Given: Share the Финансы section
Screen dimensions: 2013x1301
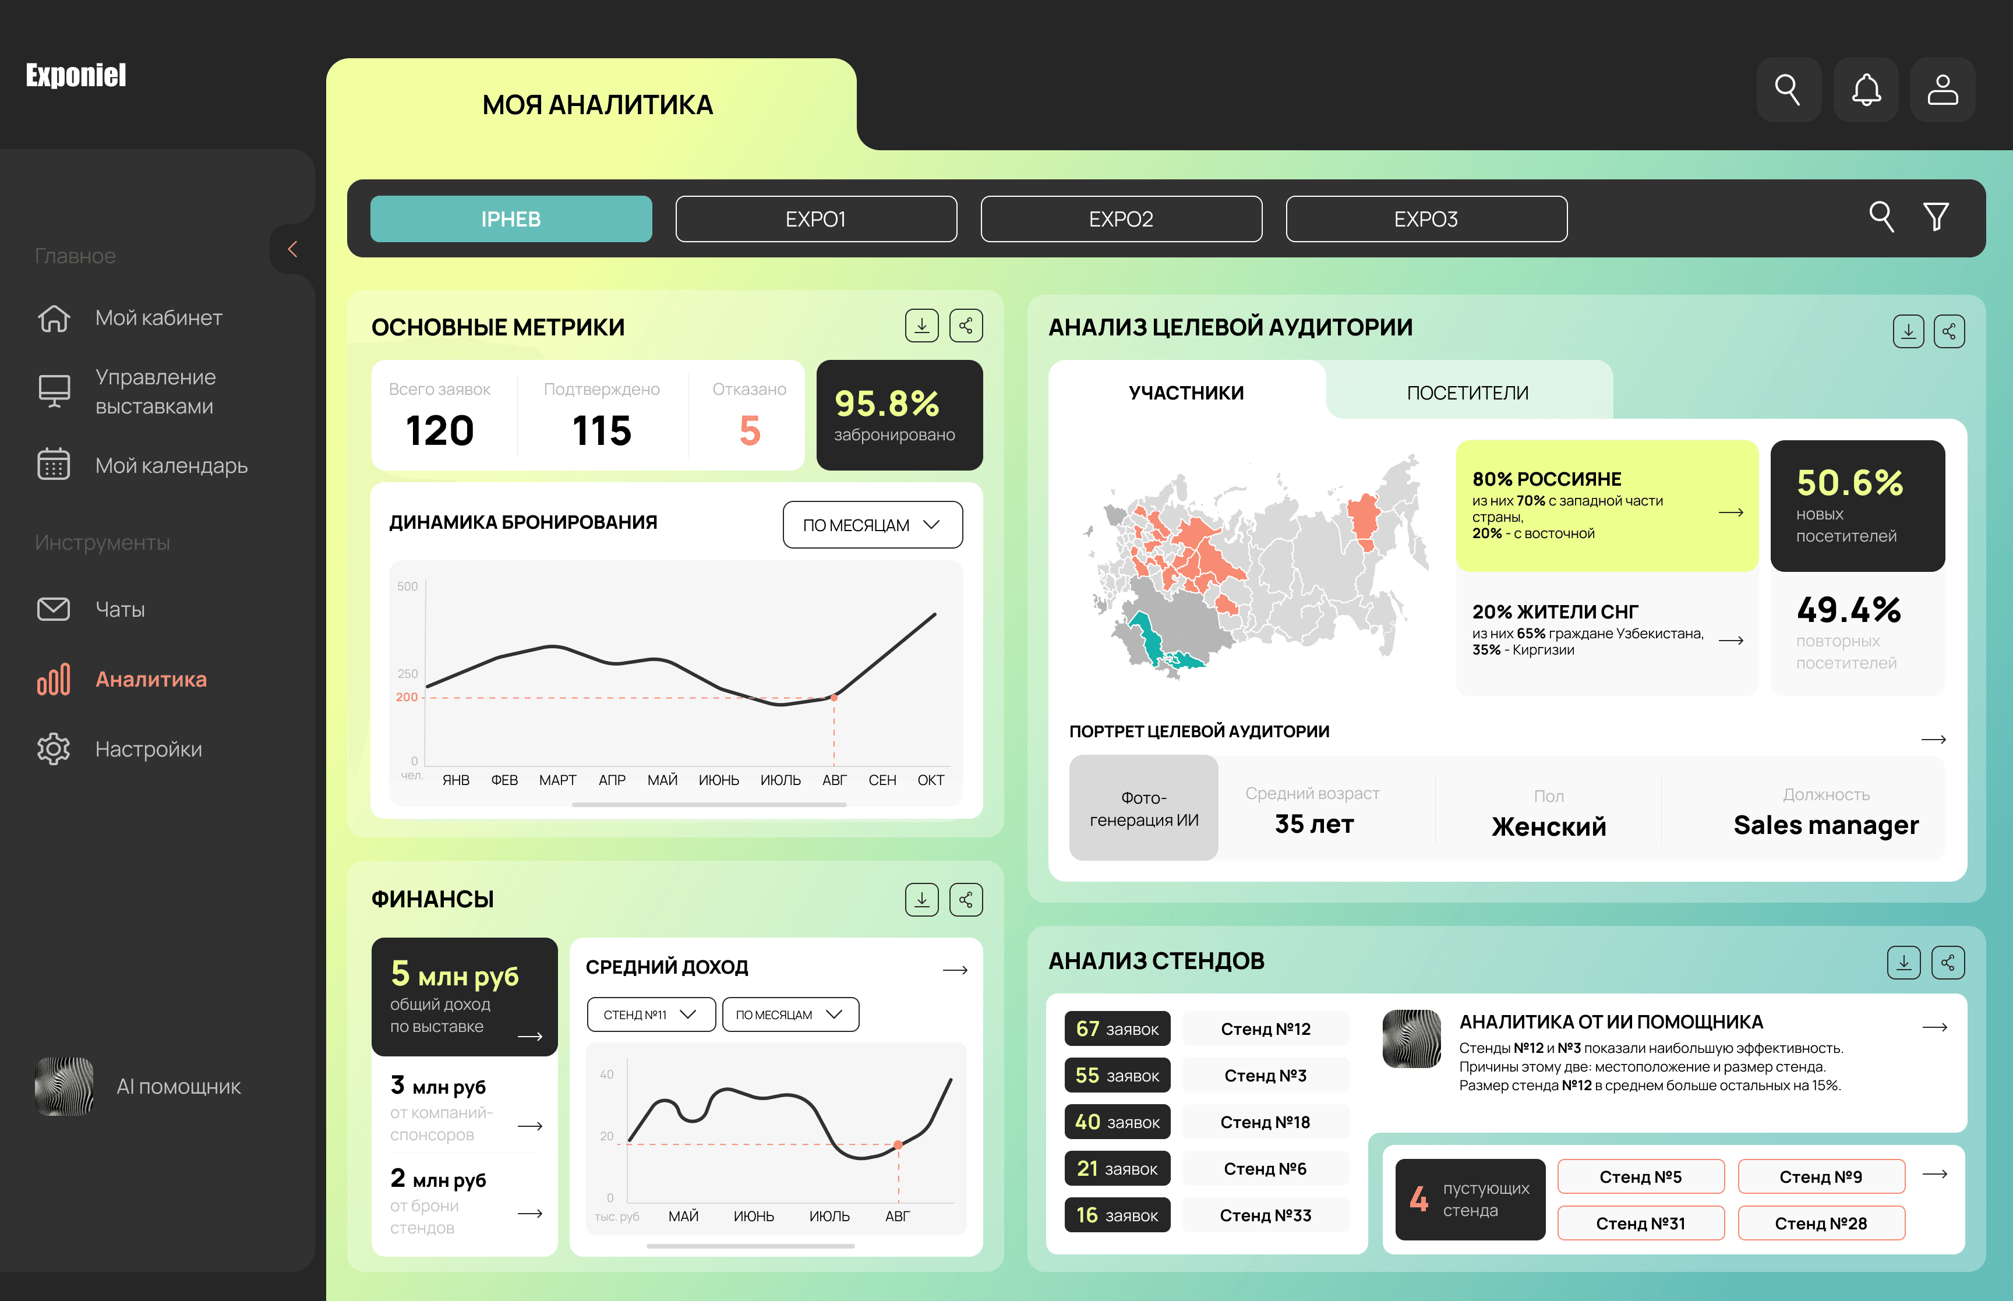Looking at the screenshot, I should [x=966, y=899].
